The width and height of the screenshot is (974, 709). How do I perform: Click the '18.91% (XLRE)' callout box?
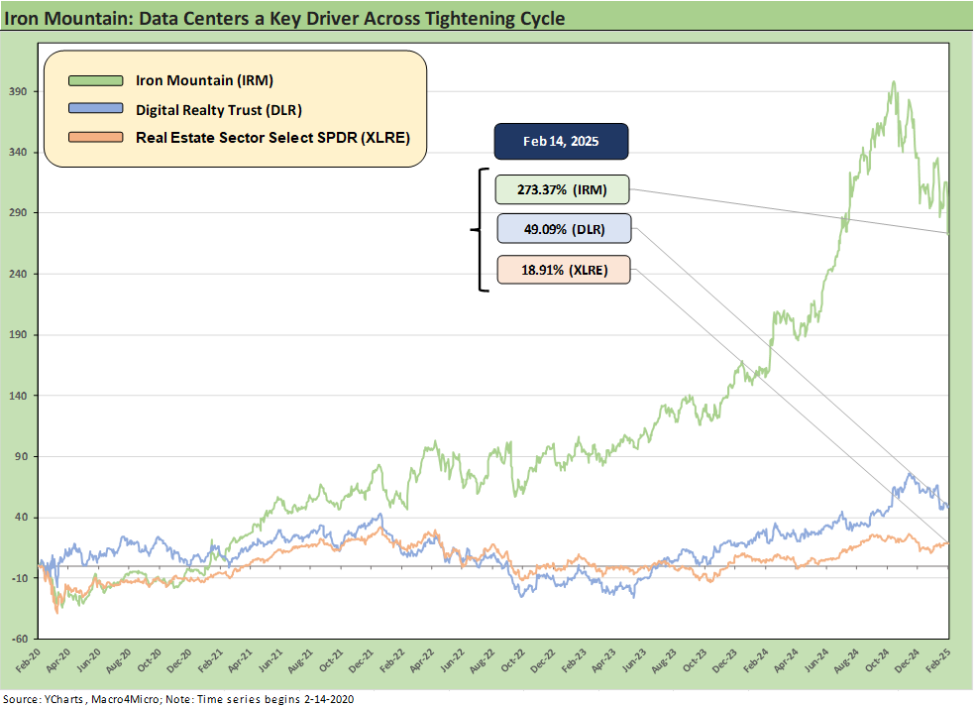coord(564,270)
